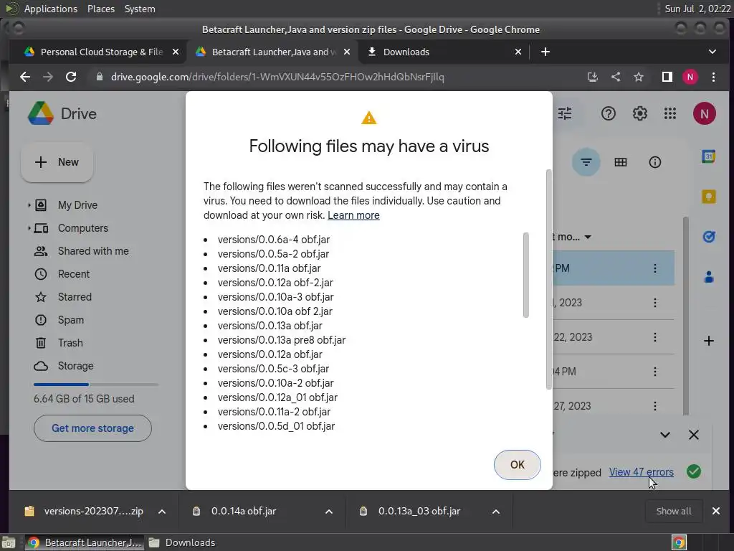This screenshot has height=551, width=734.
Task: Click the address bar URL
Action: 277,77
